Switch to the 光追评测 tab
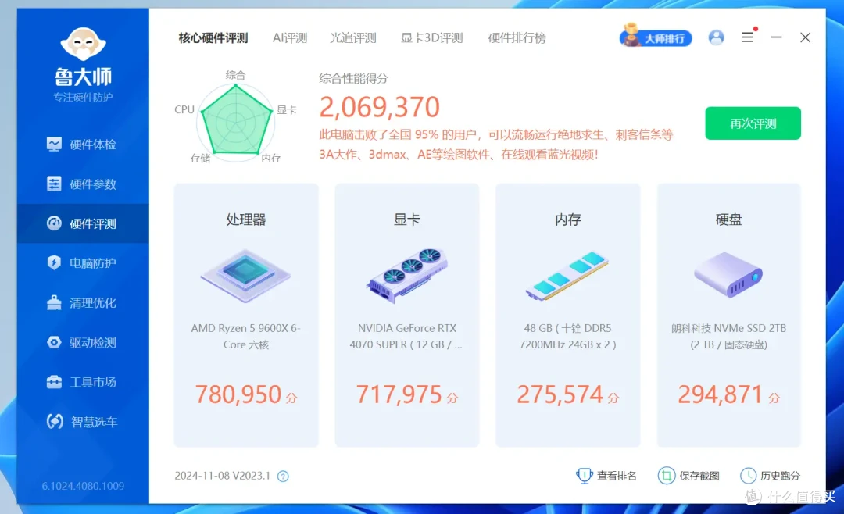 point(353,38)
